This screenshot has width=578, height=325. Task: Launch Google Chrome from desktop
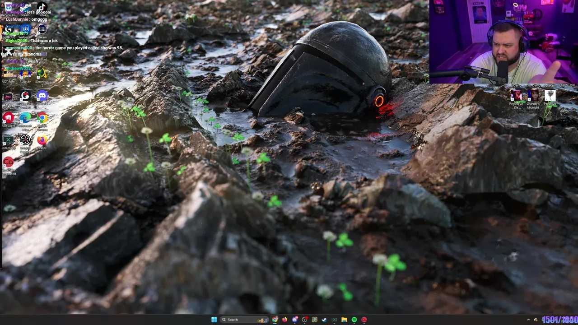[x=42, y=120]
